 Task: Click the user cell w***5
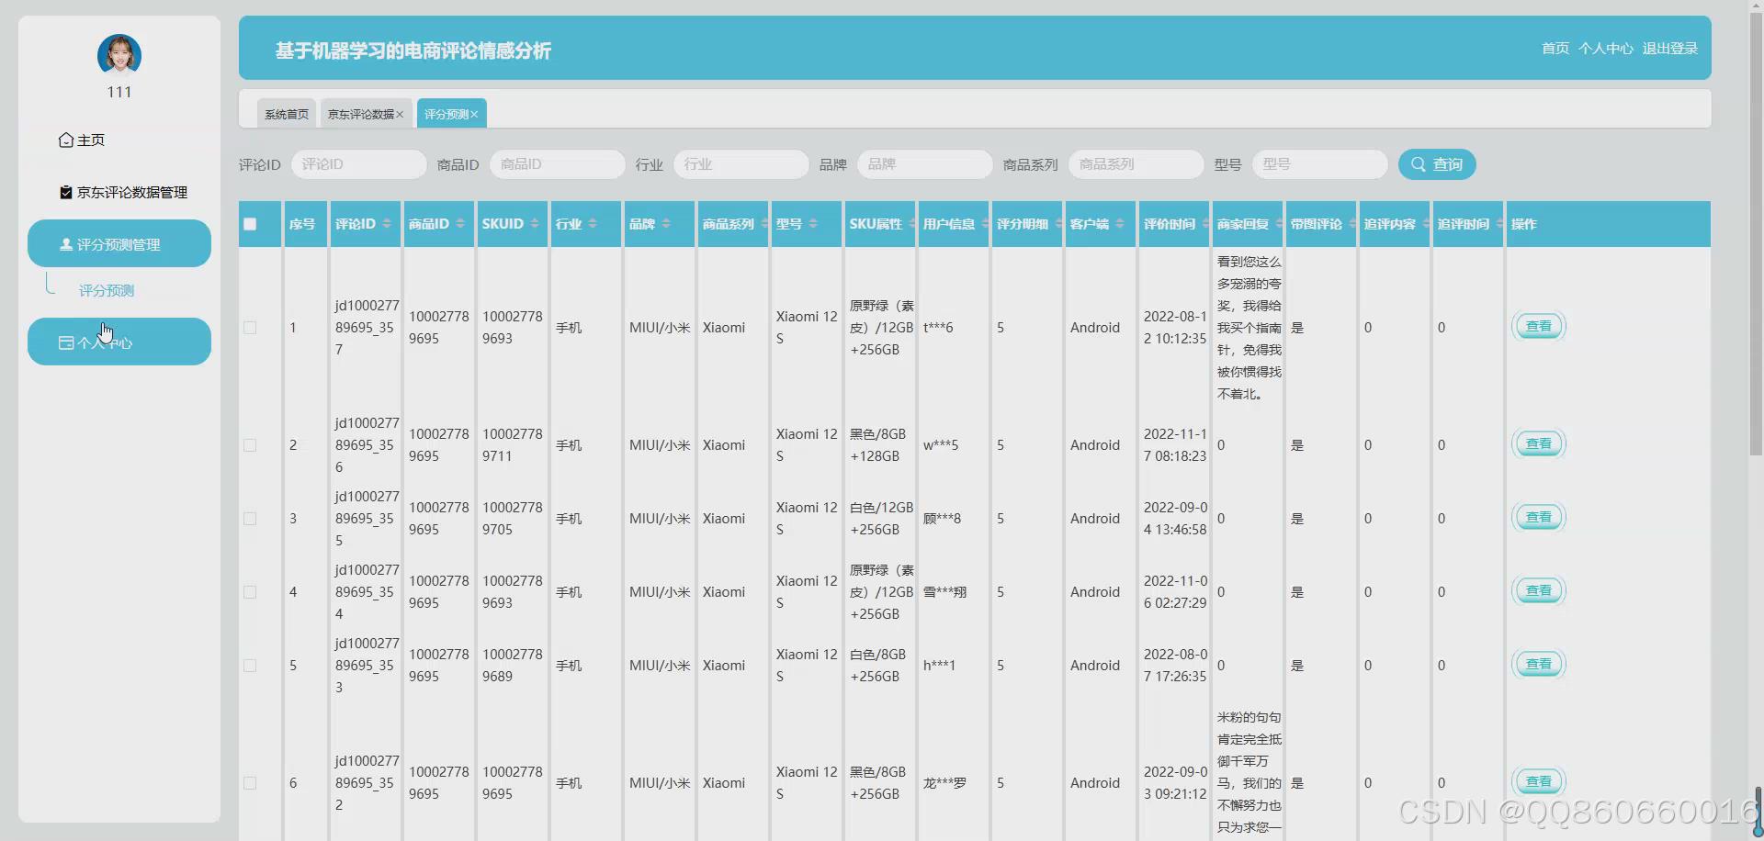(941, 445)
